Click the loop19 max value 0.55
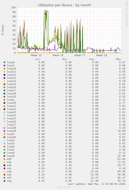The height and width of the screenshot is (190, 129). (122, 97)
